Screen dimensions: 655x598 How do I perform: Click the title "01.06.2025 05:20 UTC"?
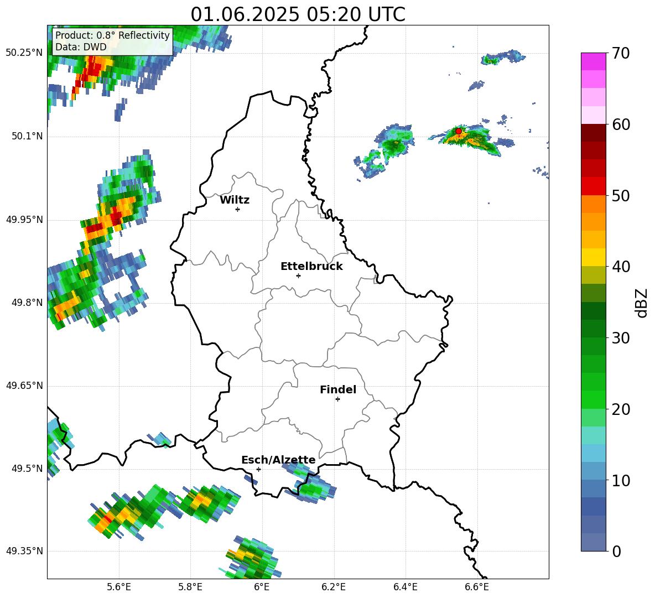pyautogui.click(x=298, y=14)
